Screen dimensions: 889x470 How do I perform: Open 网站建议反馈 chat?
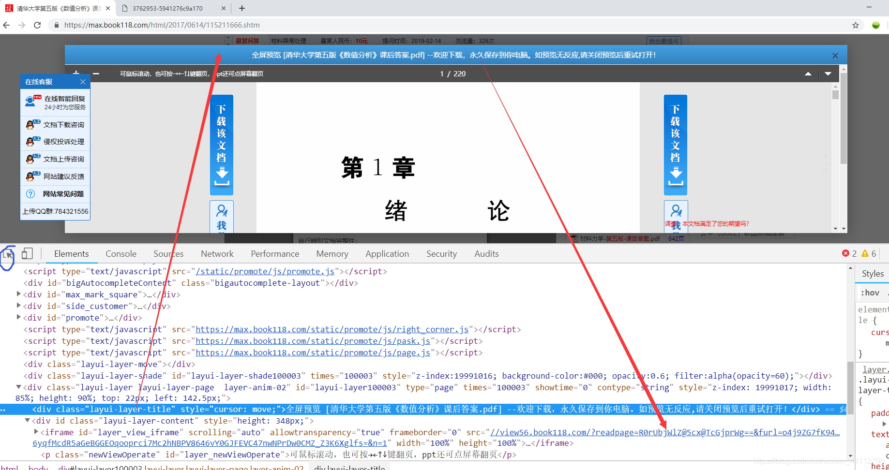(56, 176)
